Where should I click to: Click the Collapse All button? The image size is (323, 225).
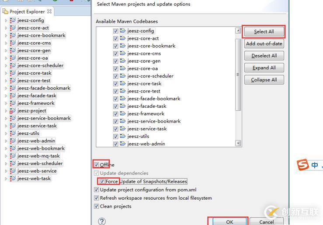pyautogui.click(x=264, y=80)
